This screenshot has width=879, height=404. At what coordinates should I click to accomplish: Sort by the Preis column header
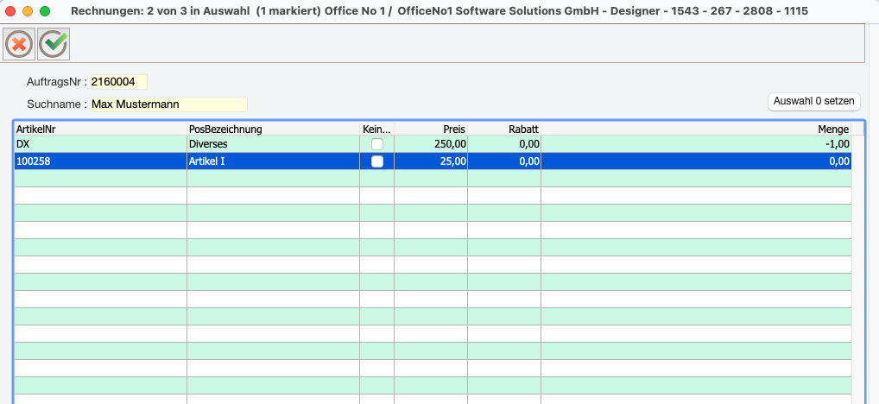pyautogui.click(x=431, y=129)
